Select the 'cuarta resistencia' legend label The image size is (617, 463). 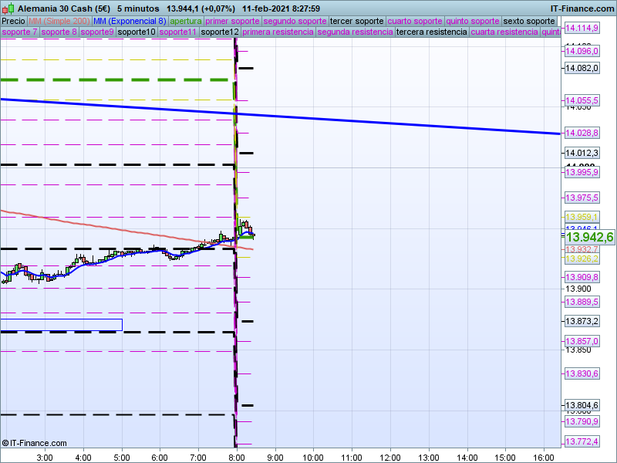tap(504, 32)
